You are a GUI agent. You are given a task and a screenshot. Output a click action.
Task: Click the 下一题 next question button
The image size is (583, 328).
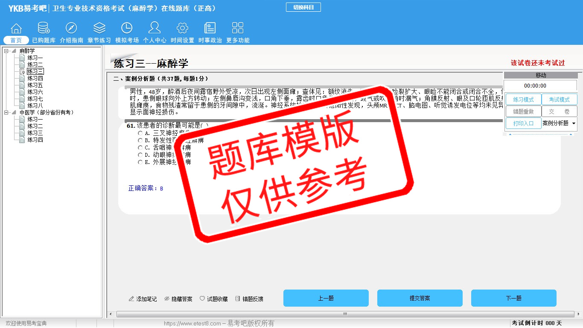[x=513, y=298]
